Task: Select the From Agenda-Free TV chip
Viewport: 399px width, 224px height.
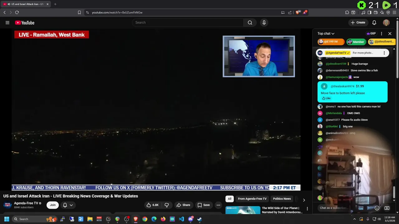Action: (252, 199)
